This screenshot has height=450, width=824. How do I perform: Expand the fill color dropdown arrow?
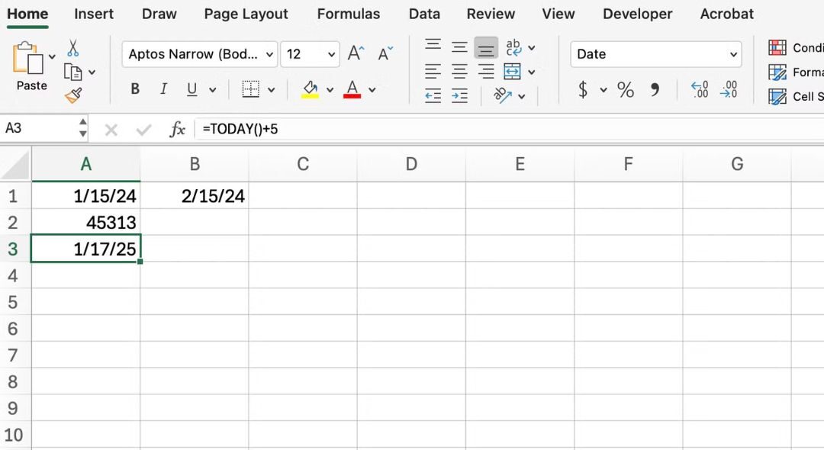click(330, 89)
